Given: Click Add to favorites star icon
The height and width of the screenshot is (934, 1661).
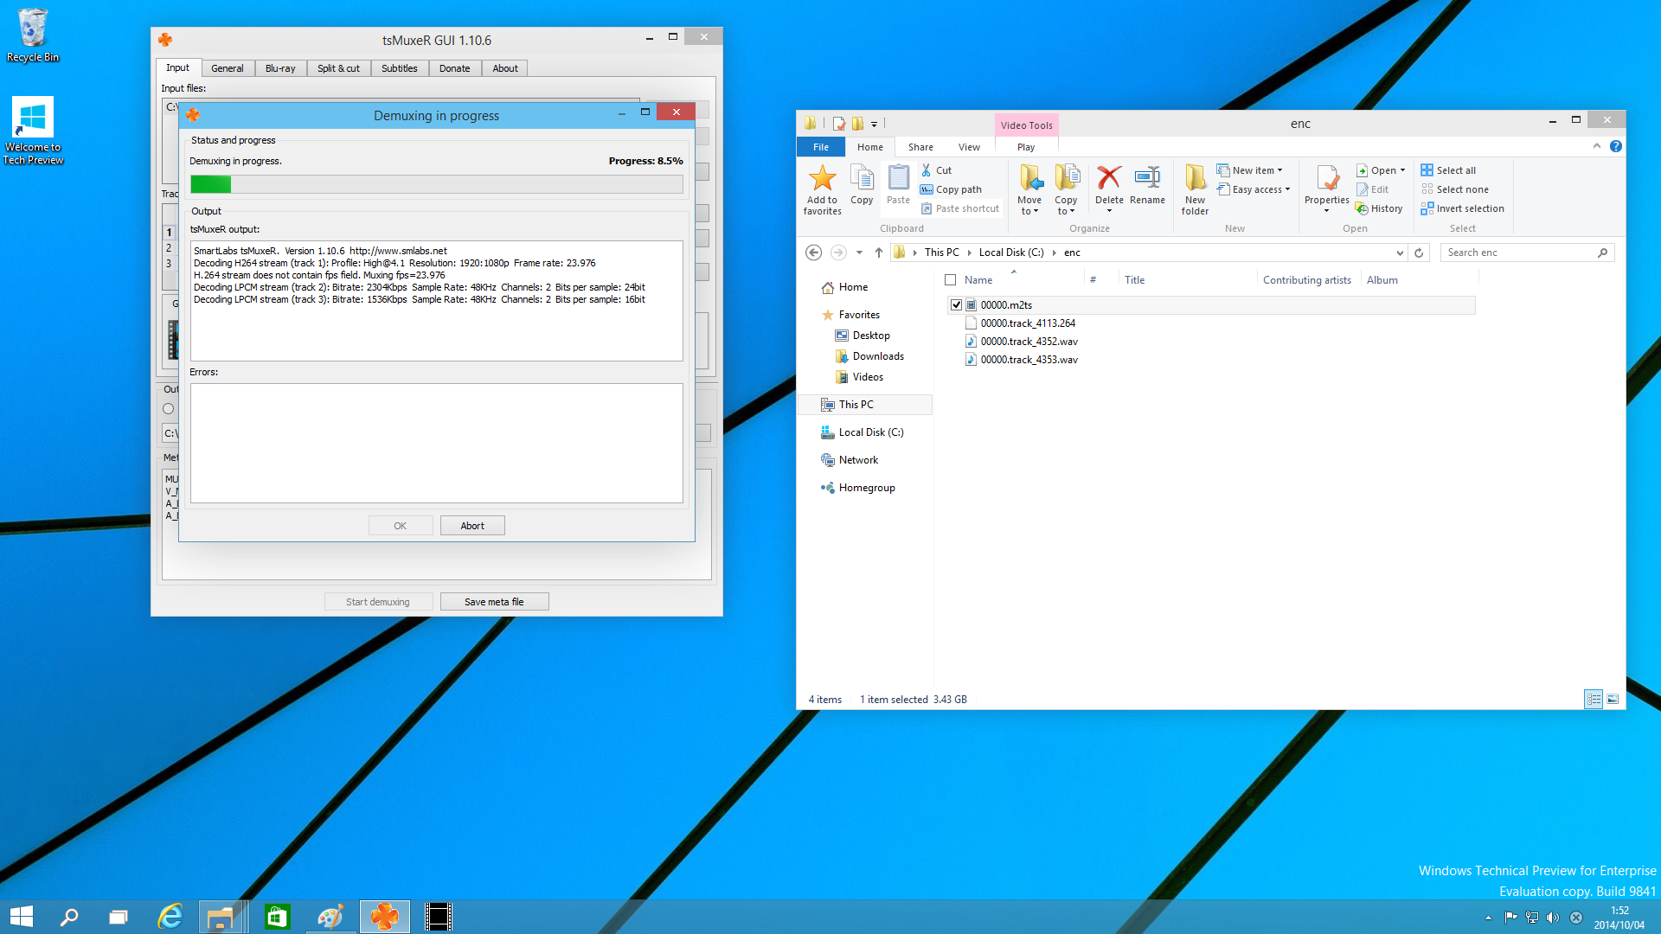Looking at the screenshot, I should pos(822,178).
